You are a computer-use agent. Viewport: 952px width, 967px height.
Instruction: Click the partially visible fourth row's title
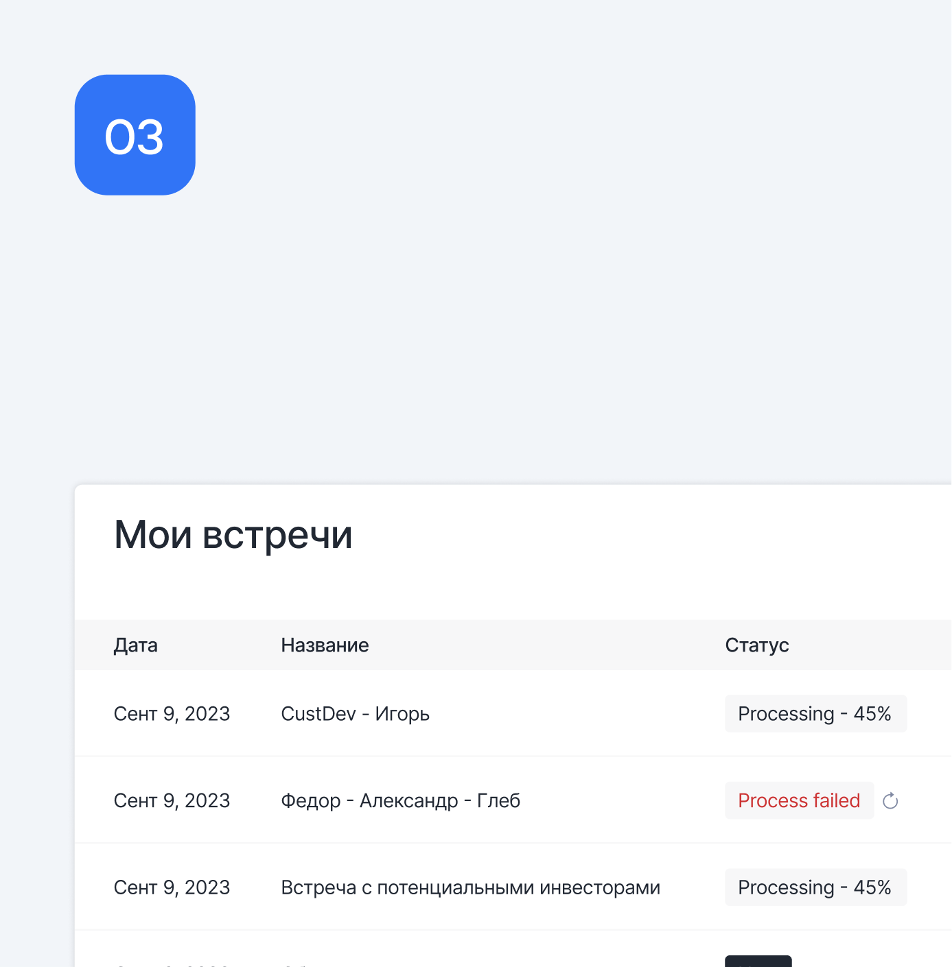click(295, 964)
